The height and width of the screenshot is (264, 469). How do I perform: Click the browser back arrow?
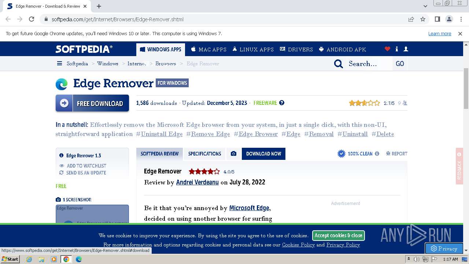(x=8, y=19)
